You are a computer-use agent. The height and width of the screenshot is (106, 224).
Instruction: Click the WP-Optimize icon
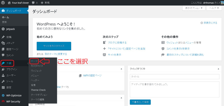click(3, 95)
